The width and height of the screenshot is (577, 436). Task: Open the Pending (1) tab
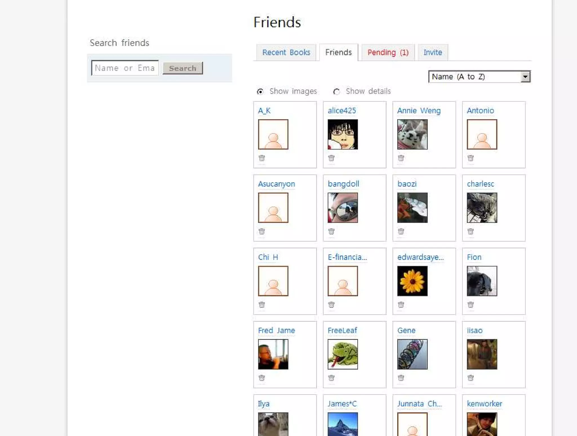pos(388,52)
